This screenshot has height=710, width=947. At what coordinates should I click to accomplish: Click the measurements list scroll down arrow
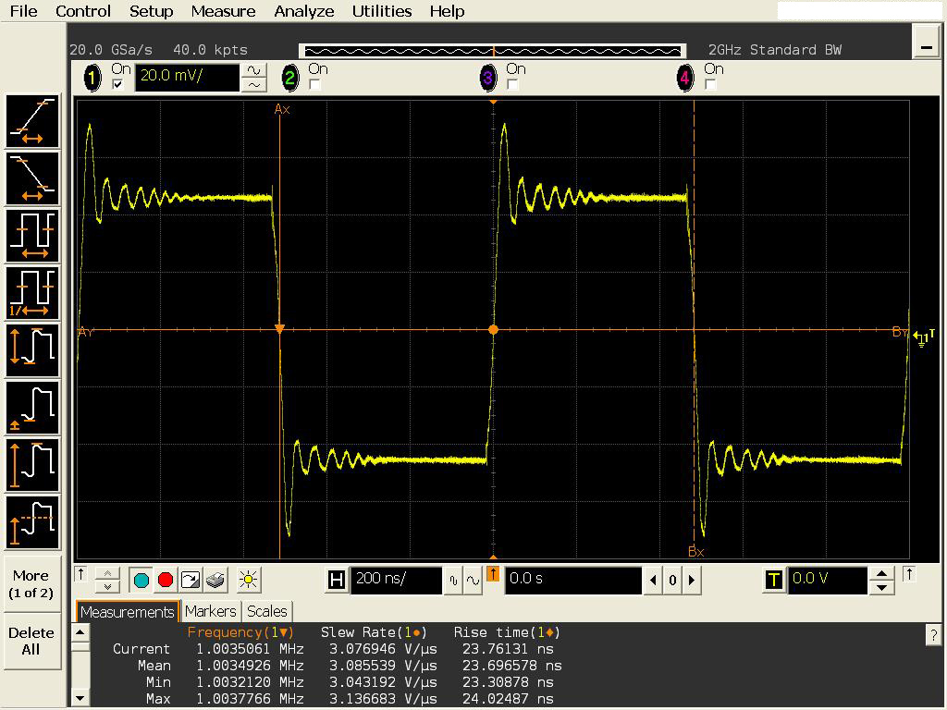coord(80,698)
